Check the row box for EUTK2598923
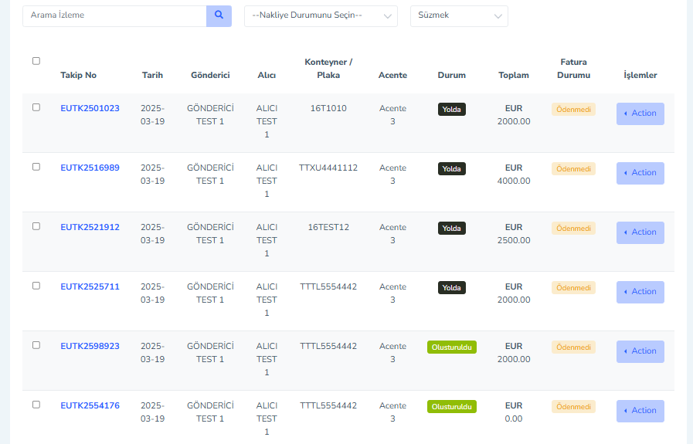 (36, 345)
